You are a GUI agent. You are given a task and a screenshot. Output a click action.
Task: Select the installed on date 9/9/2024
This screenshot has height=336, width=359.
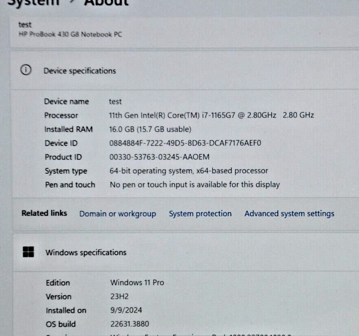[x=126, y=310]
